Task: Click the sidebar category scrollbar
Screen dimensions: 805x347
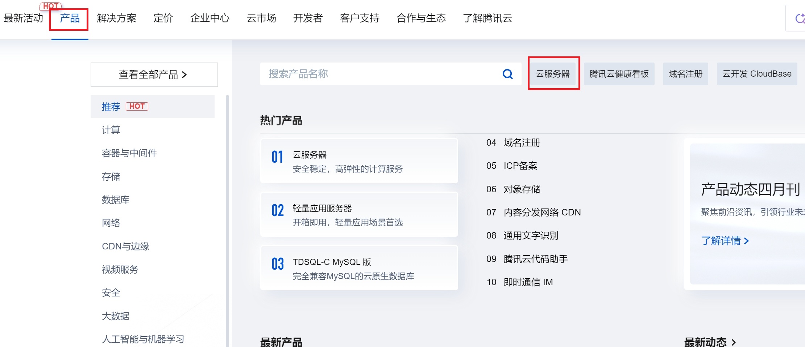Action: [227, 220]
